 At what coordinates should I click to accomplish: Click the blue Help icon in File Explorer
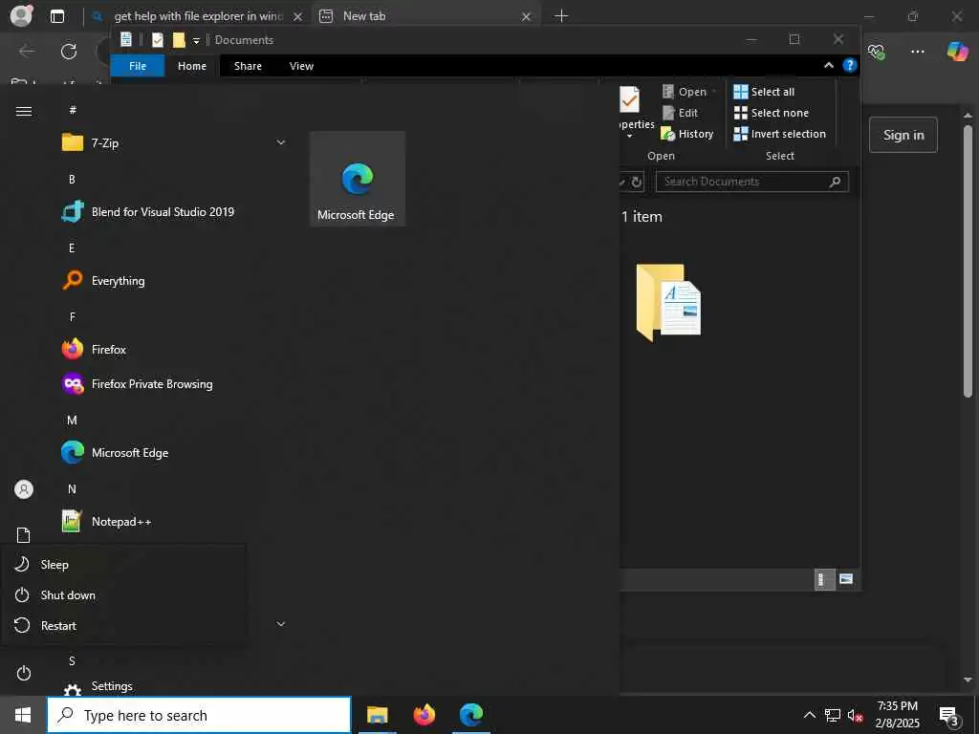point(850,65)
